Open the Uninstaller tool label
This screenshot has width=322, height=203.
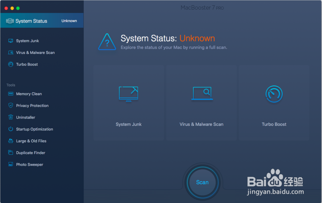click(x=26, y=117)
